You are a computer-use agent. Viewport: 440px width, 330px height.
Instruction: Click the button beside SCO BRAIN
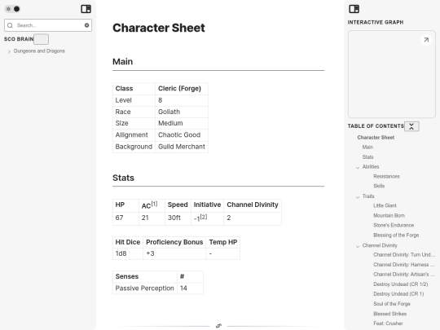click(x=42, y=39)
